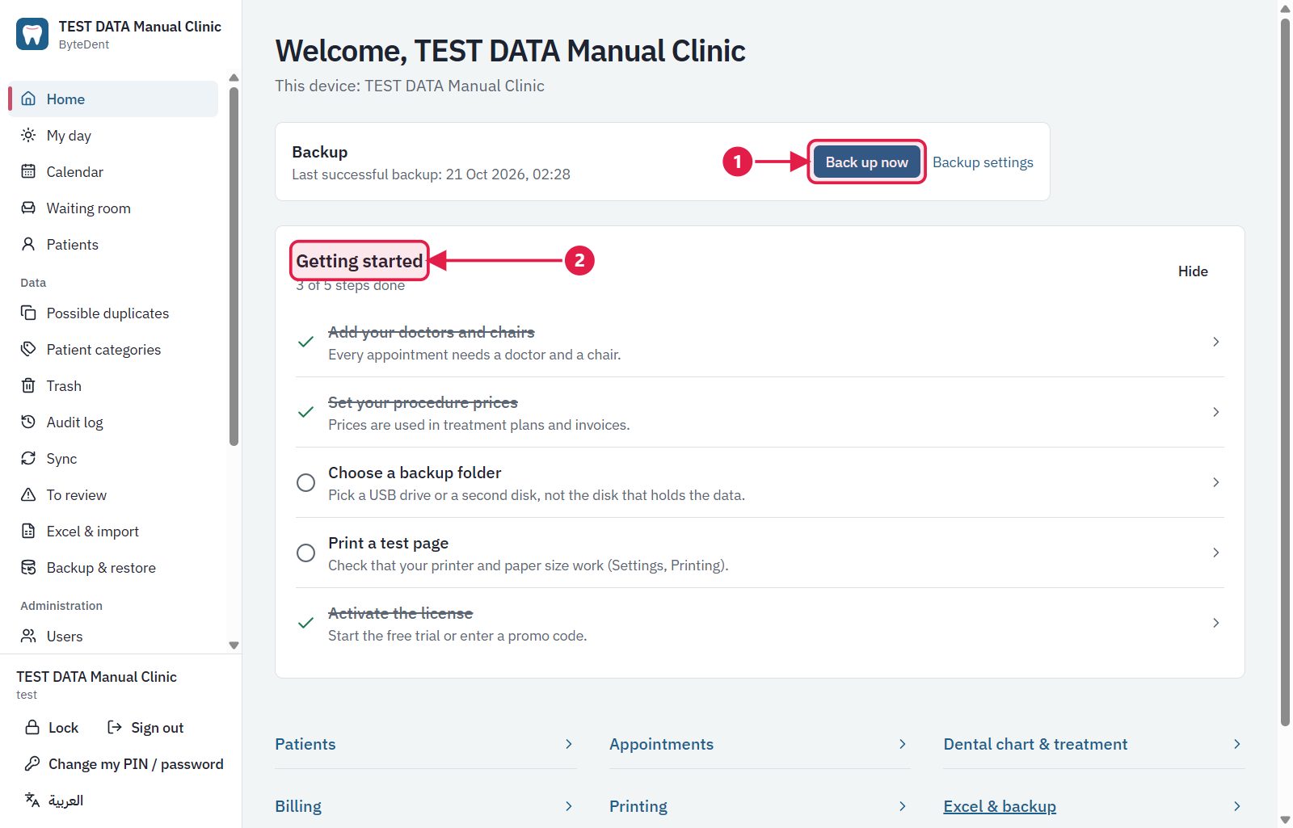1293x828 pixels.
Task: Click the Excel & import spreadsheet icon
Action: [28, 531]
